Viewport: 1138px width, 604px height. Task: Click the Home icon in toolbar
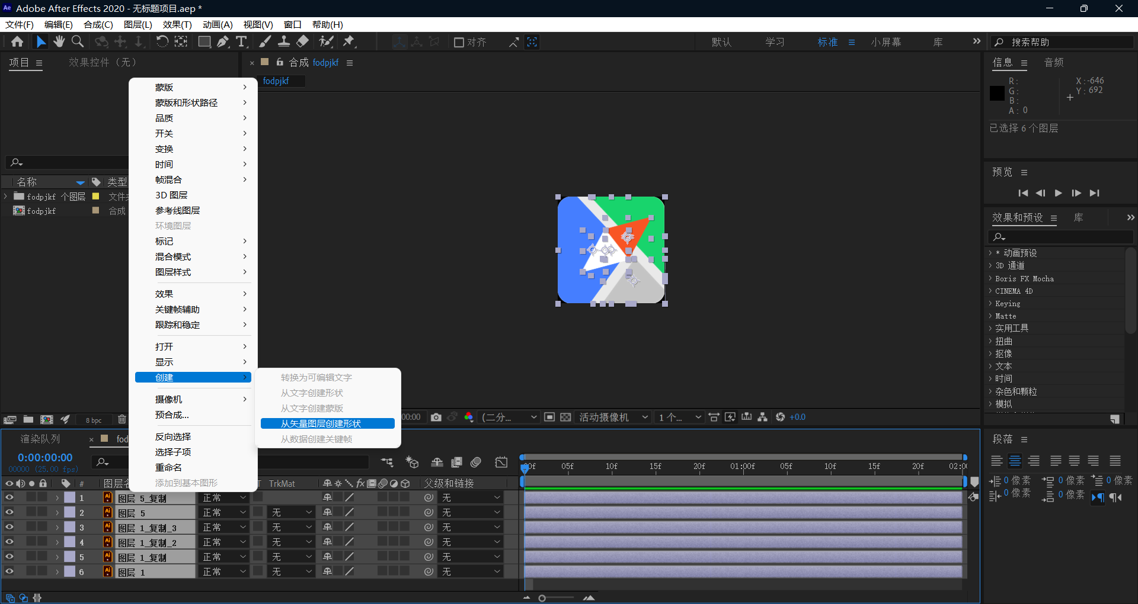(x=17, y=41)
